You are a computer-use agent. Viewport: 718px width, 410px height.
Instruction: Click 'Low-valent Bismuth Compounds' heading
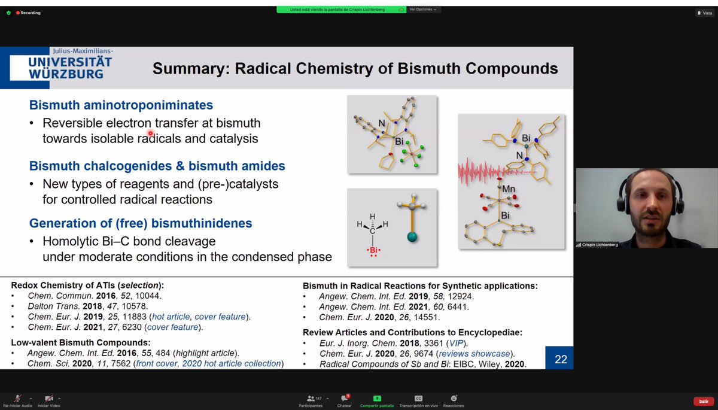(81, 342)
